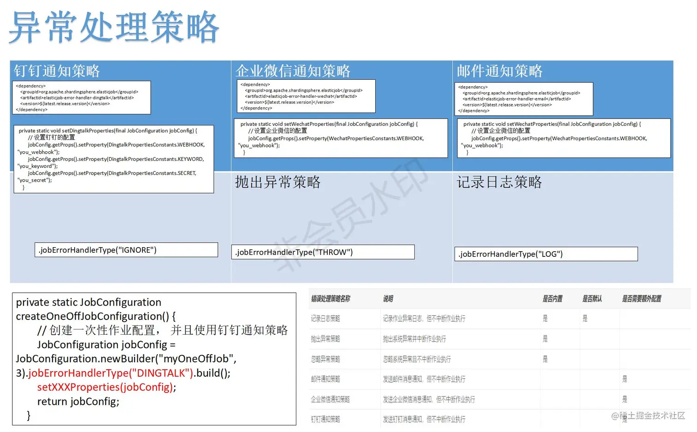Select the 钉钉通知策略 table row
Image resolution: width=697 pixels, height=432 pixels.
(326, 419)
